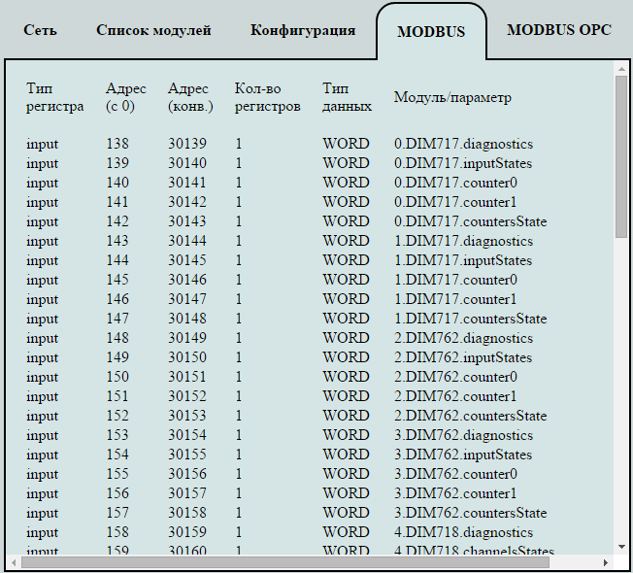Click zero-based address 150

point(117,377)
